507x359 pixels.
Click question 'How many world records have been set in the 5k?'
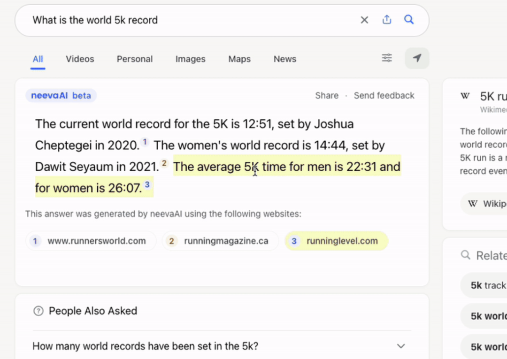146,346
